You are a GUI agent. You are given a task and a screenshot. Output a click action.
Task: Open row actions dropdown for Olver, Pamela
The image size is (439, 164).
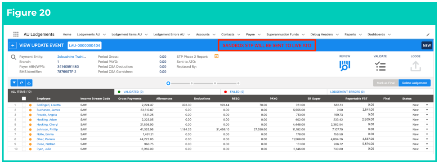427,139
